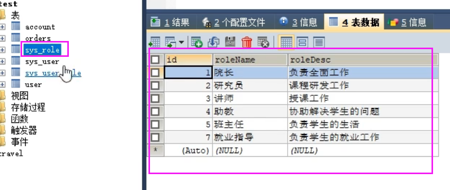
Task: Switch to form view mode icon
Action: (302, 43)
